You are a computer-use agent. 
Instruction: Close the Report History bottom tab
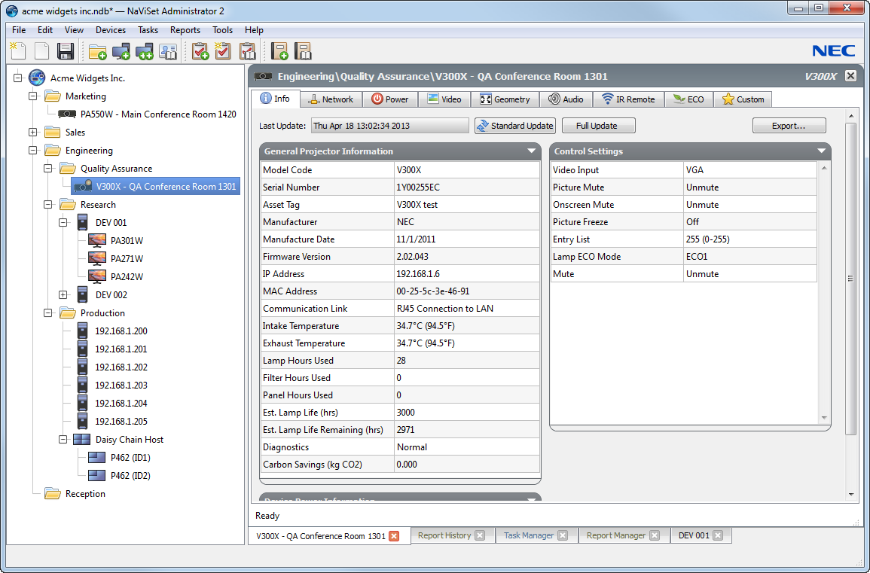coord(480,535)
